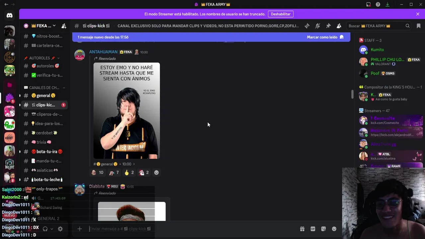Open the Threads icon in channel header
This screenshot has height=239, width=425.
coord(307,26)
